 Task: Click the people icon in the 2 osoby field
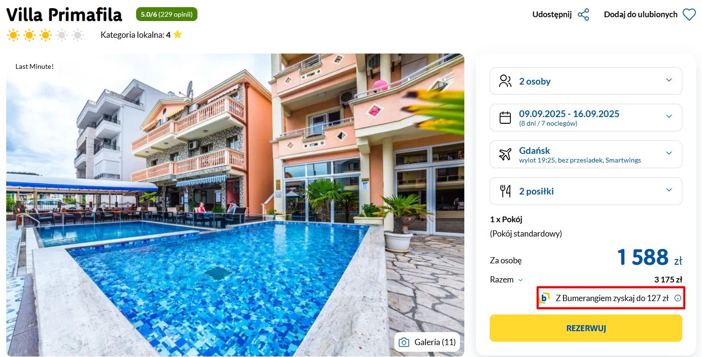click(x=505, y=81)
